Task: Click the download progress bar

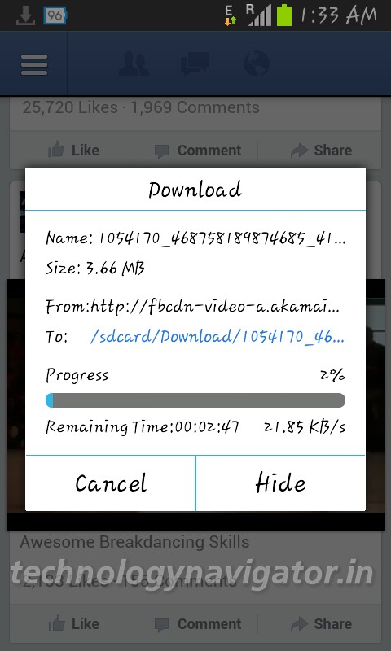Action: click(x=195, y=400)
